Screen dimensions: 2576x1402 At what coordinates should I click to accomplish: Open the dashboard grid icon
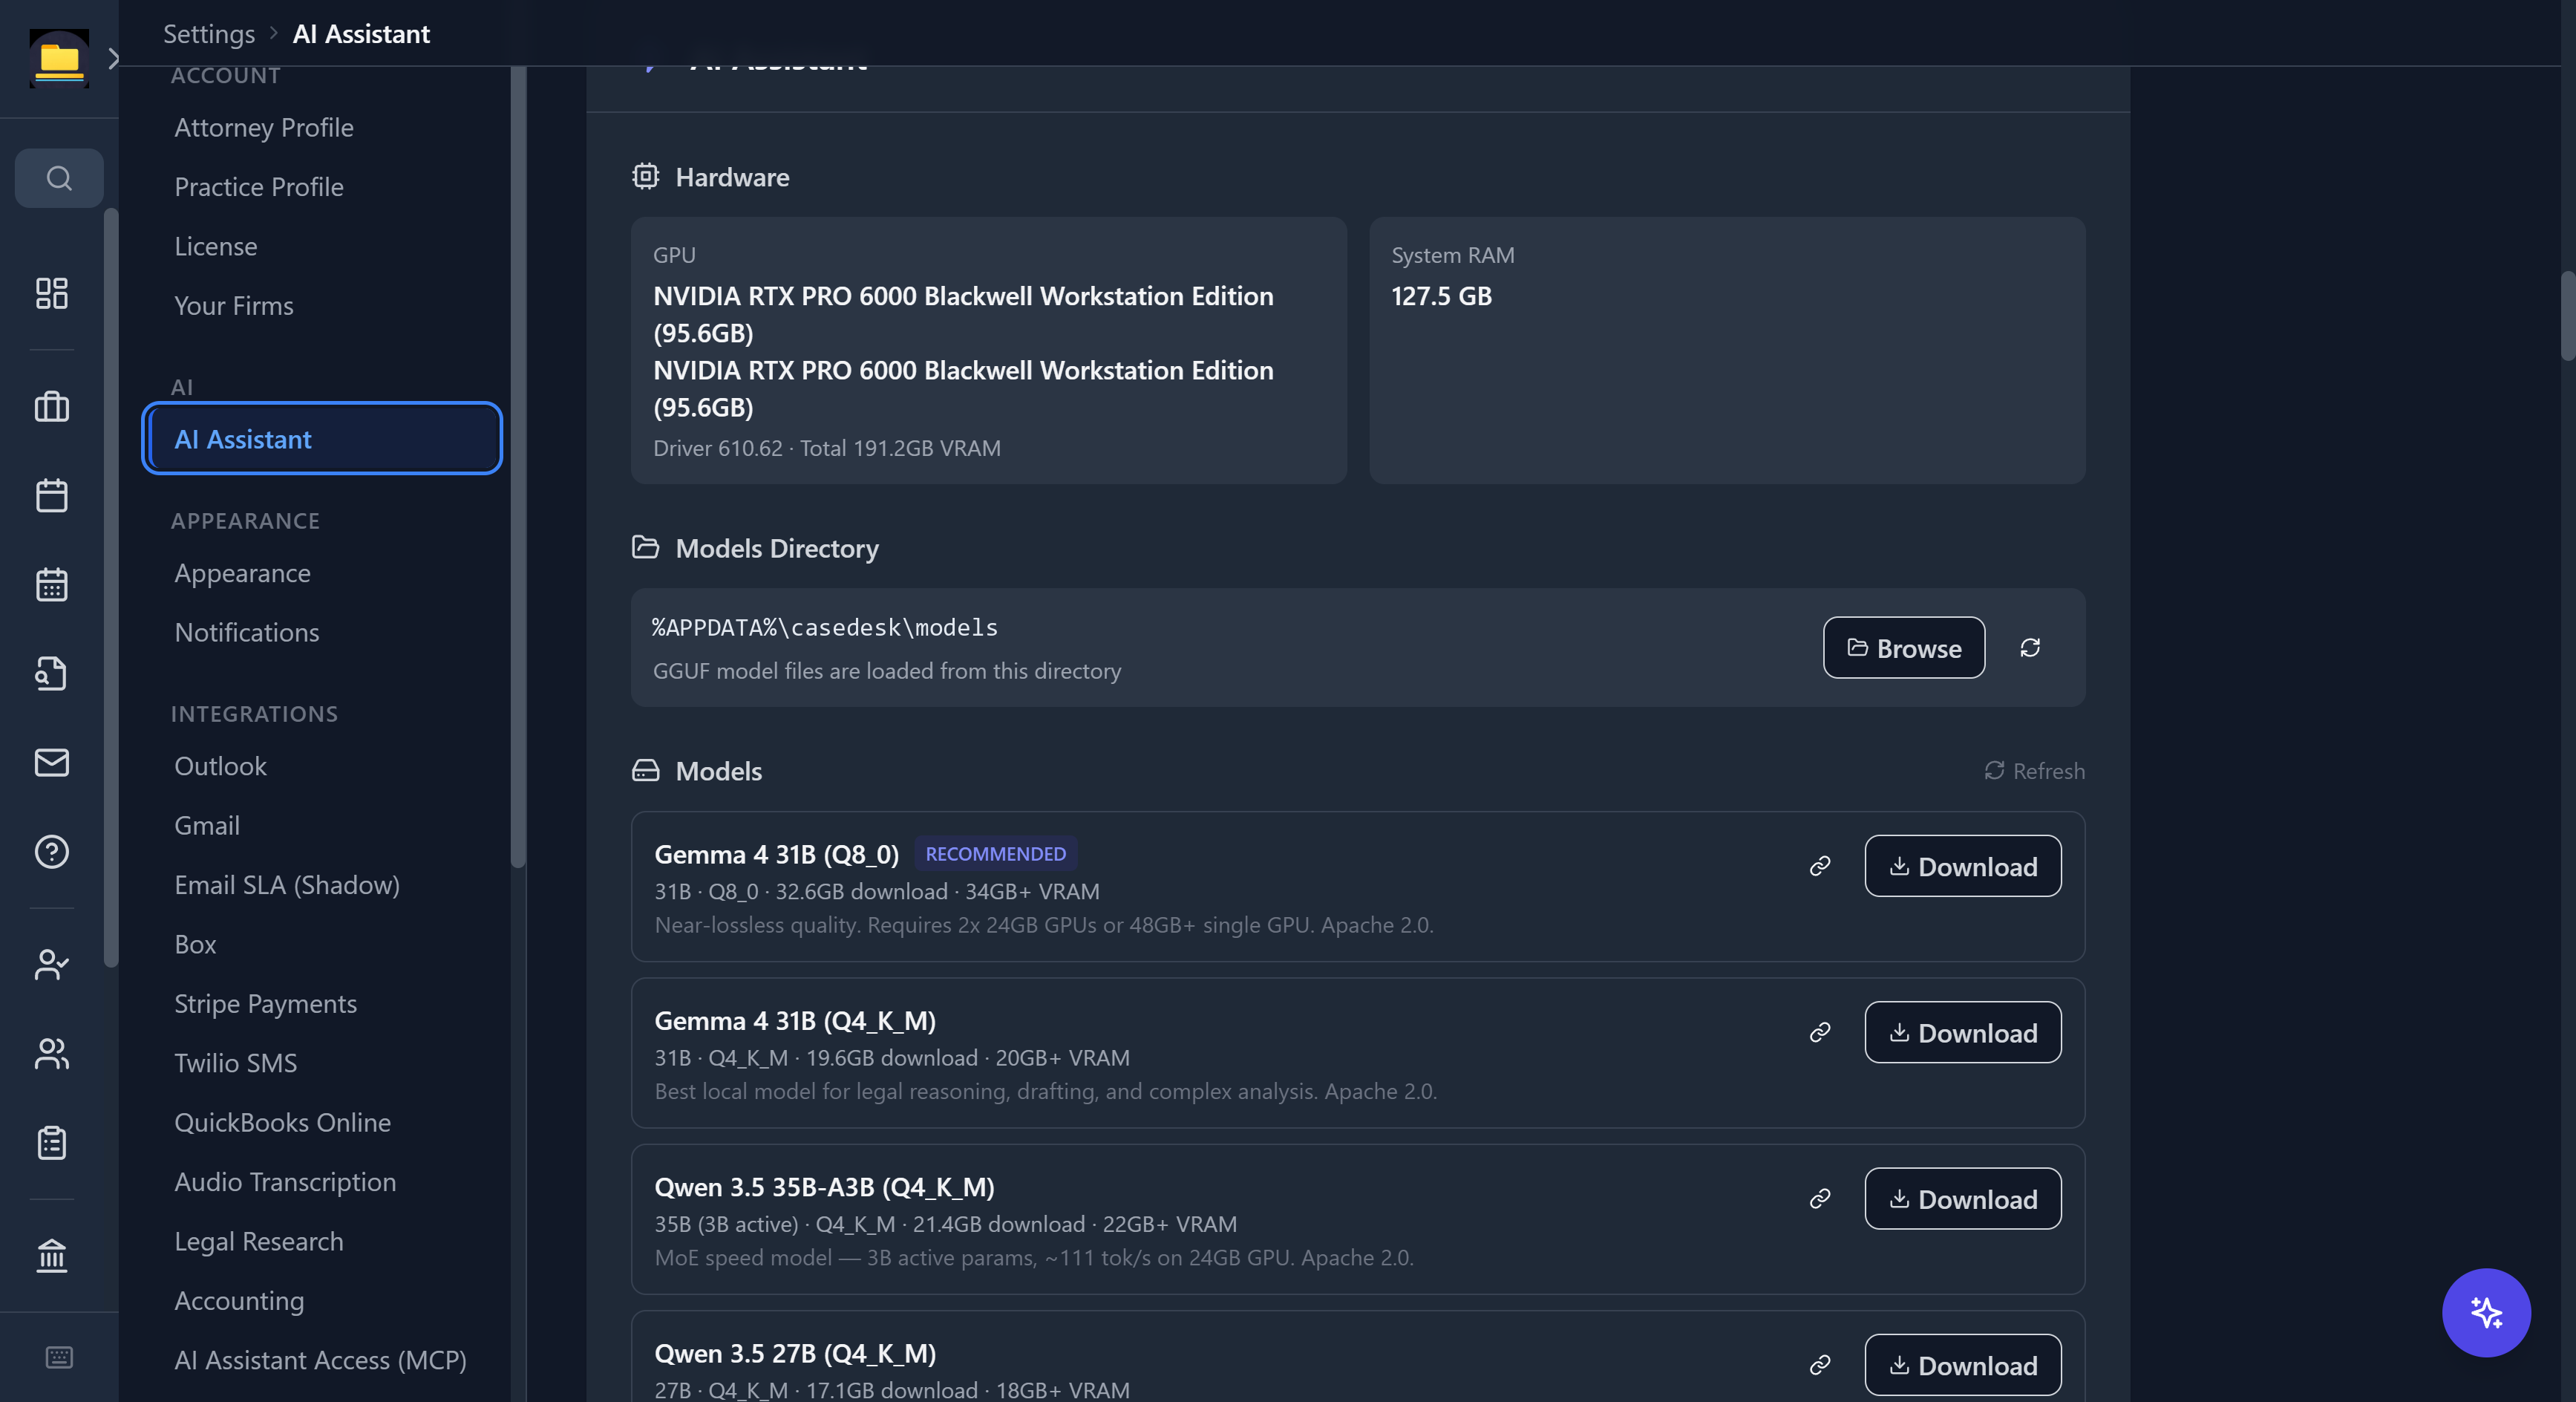click(x=52, y=293)
